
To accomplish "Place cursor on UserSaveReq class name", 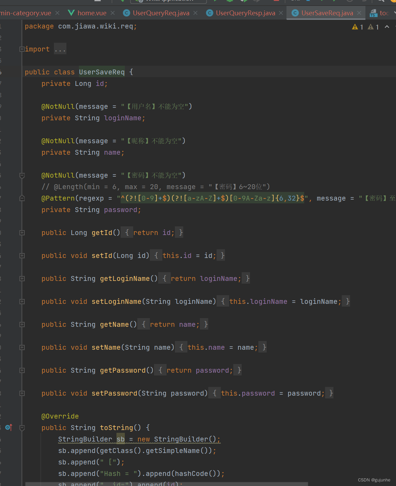I will click(x=102, y=72).
